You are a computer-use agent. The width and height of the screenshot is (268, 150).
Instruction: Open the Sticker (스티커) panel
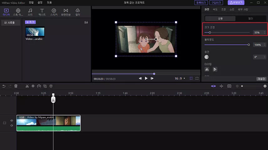pos(54,12)
